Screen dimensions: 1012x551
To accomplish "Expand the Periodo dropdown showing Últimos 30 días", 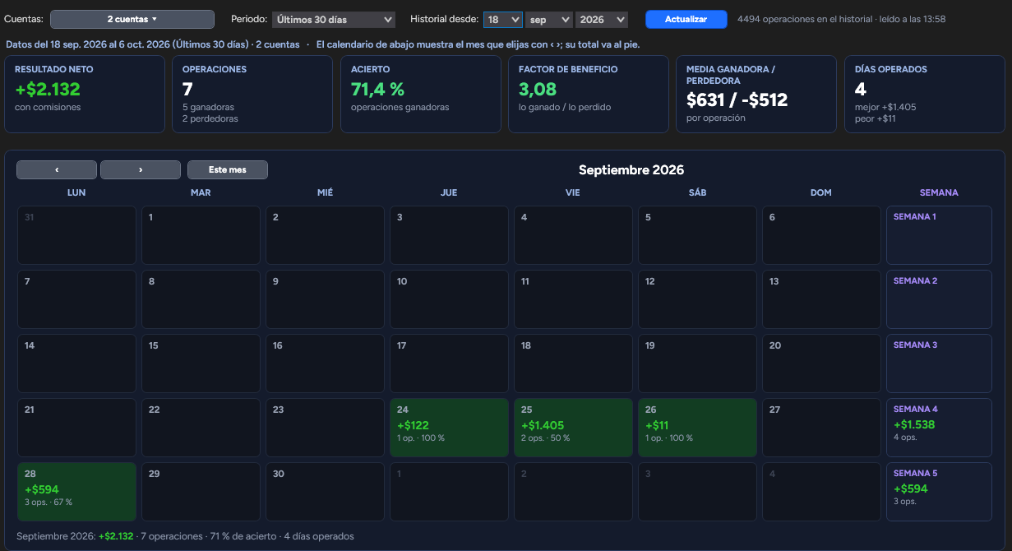I will coord(334,19).
